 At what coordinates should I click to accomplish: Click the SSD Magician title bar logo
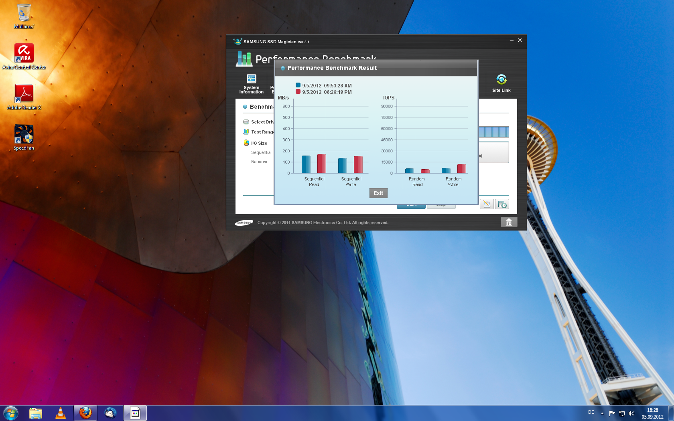click(x=238, y=41)
